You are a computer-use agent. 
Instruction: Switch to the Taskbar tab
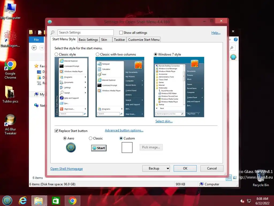click(120, 40)
